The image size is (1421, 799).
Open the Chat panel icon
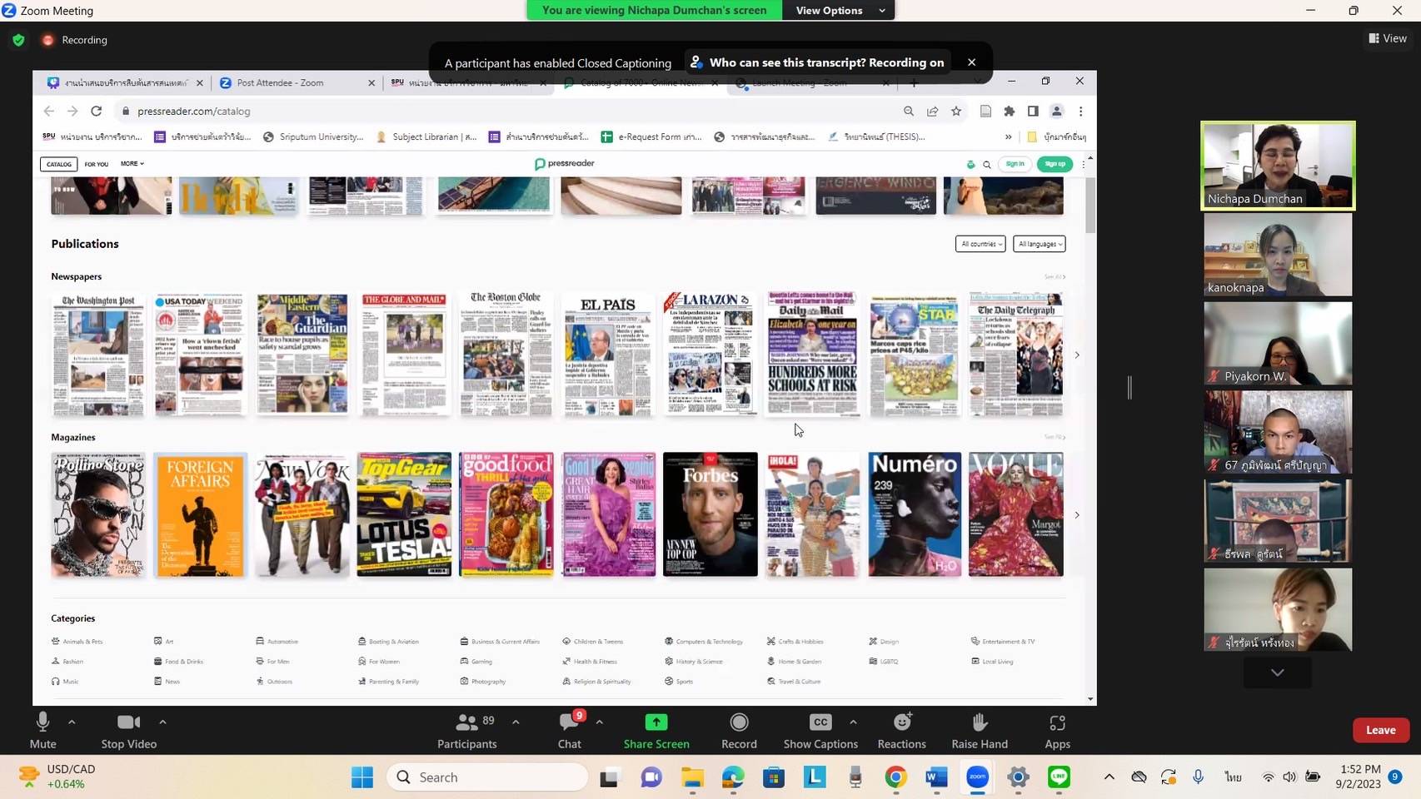tap(570, 722)
